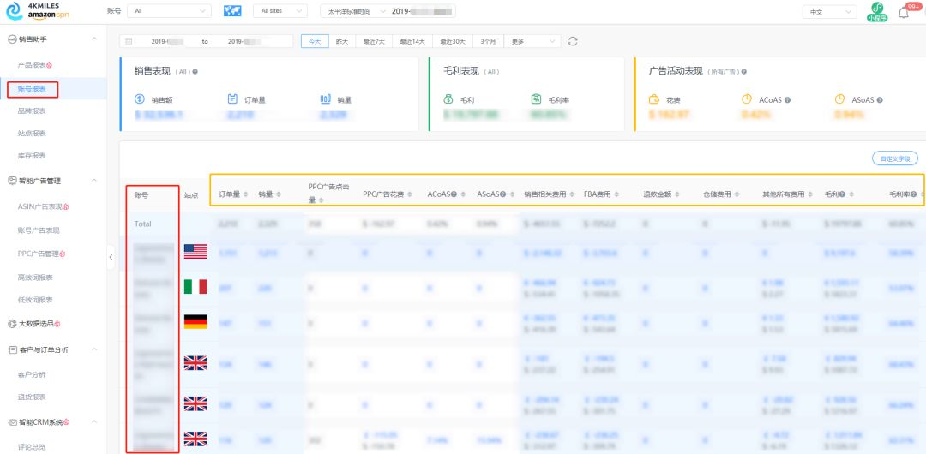The width and height of the screenshot is (926, 454).
Task: Sort the table by 订单量 column
Action: [233, 194]
